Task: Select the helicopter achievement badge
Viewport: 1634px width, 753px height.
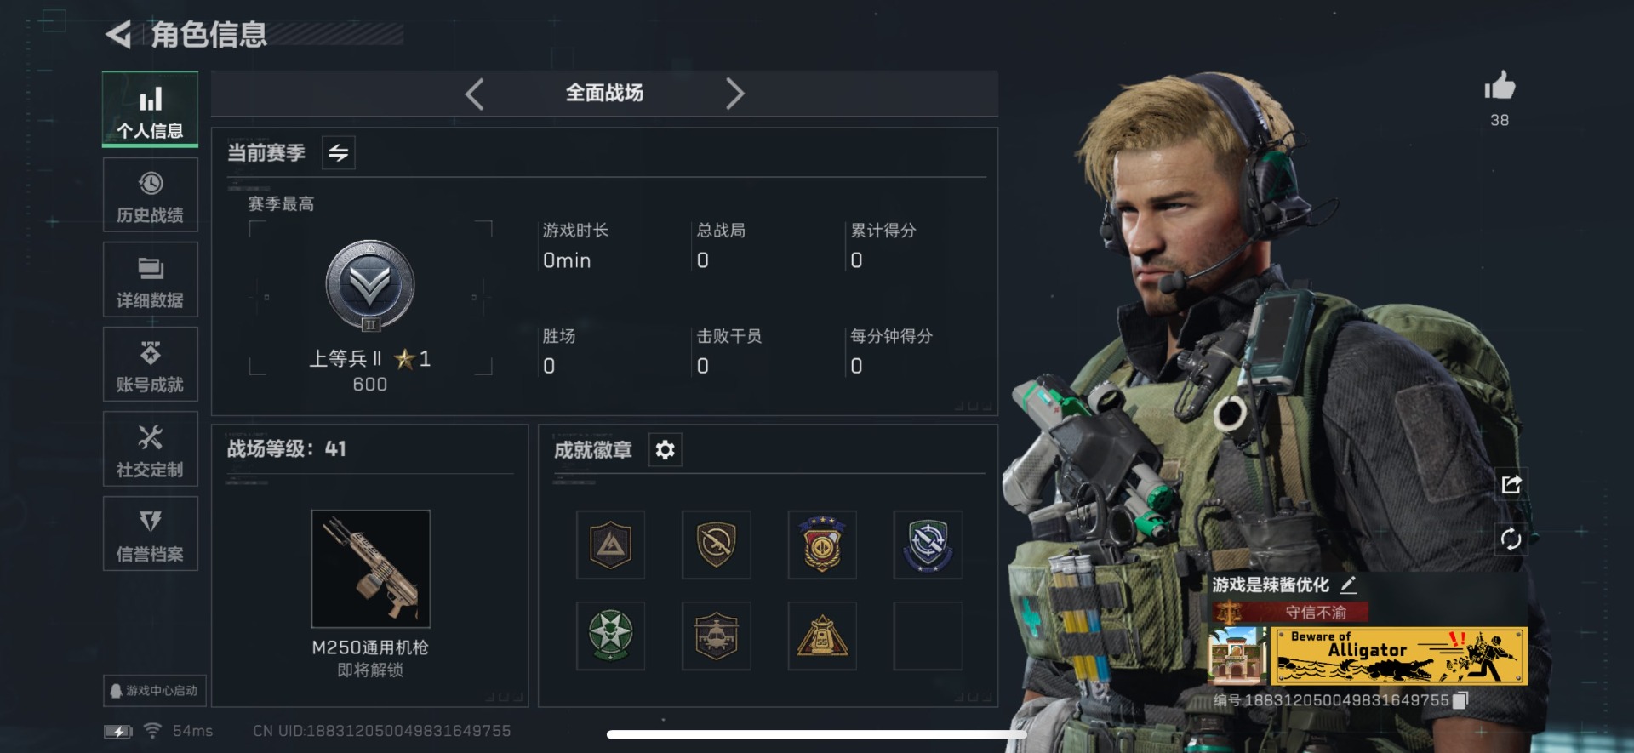Action: click(x=716, y=636)
